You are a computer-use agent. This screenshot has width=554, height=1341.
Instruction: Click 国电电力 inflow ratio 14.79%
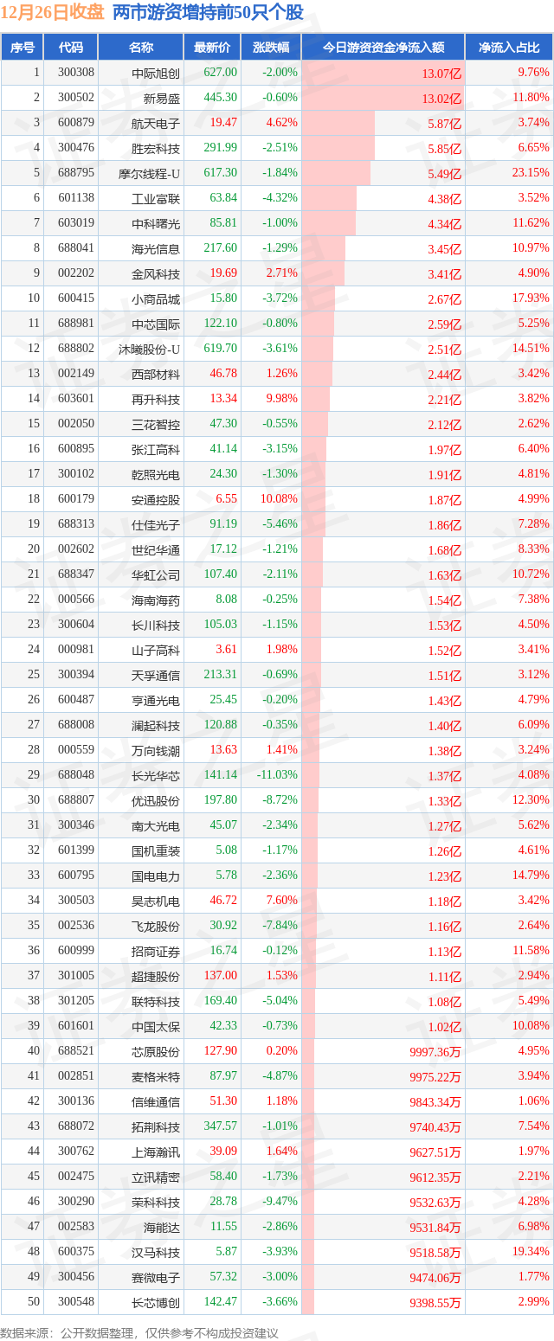click(x=531, y=876)
